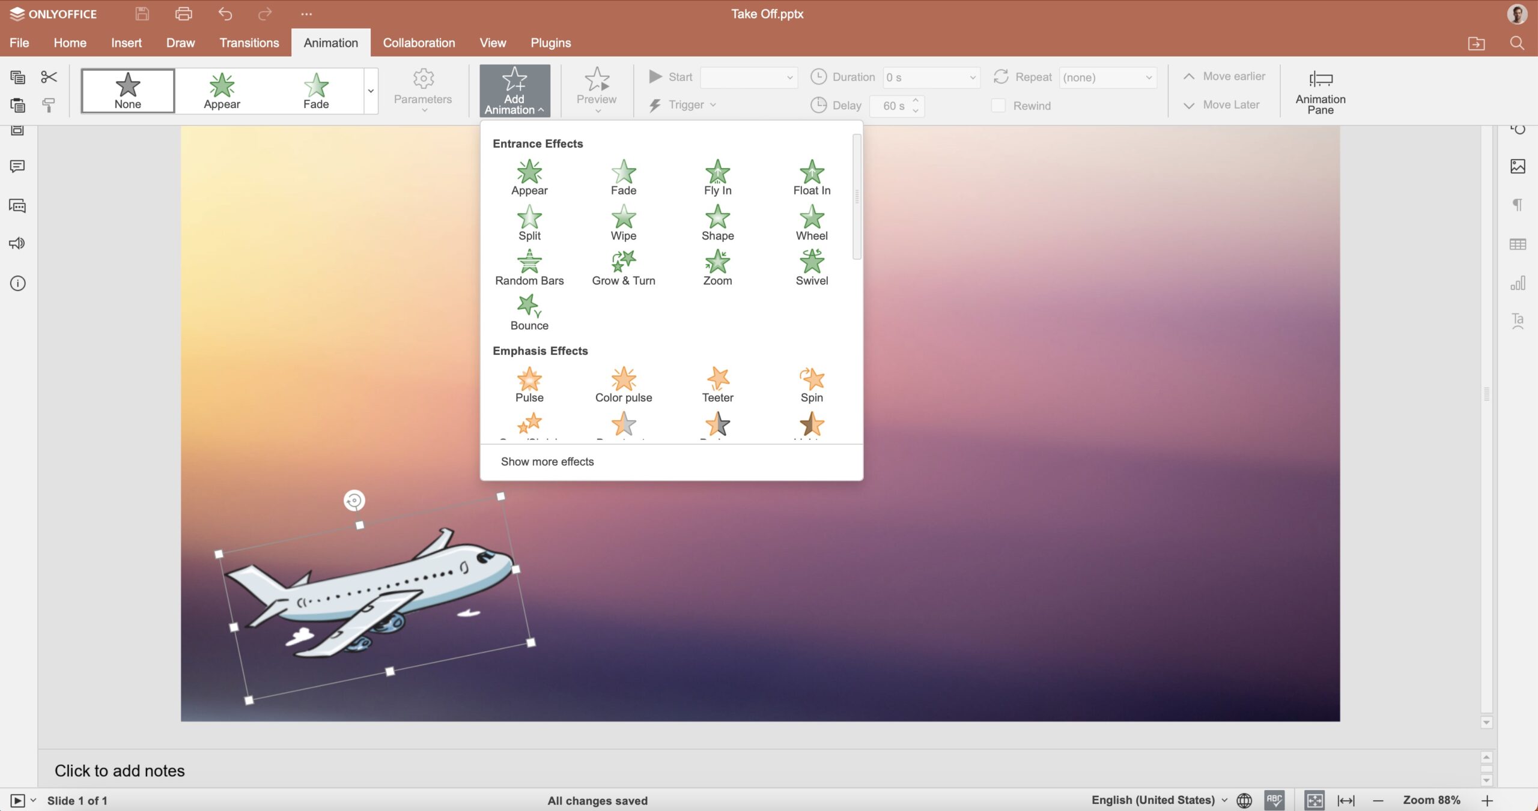Select the Wipe entrance effect

624,223
